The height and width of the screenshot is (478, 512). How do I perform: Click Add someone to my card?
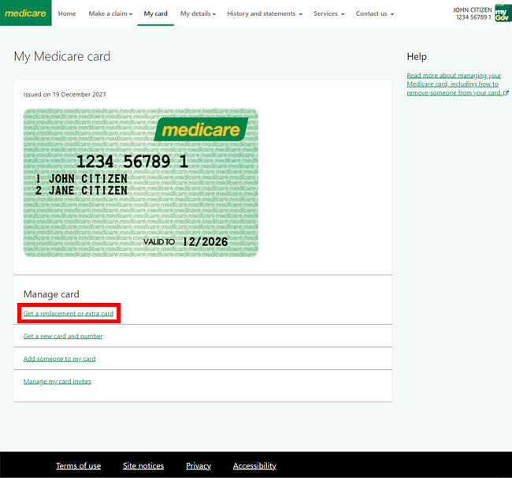59,359
